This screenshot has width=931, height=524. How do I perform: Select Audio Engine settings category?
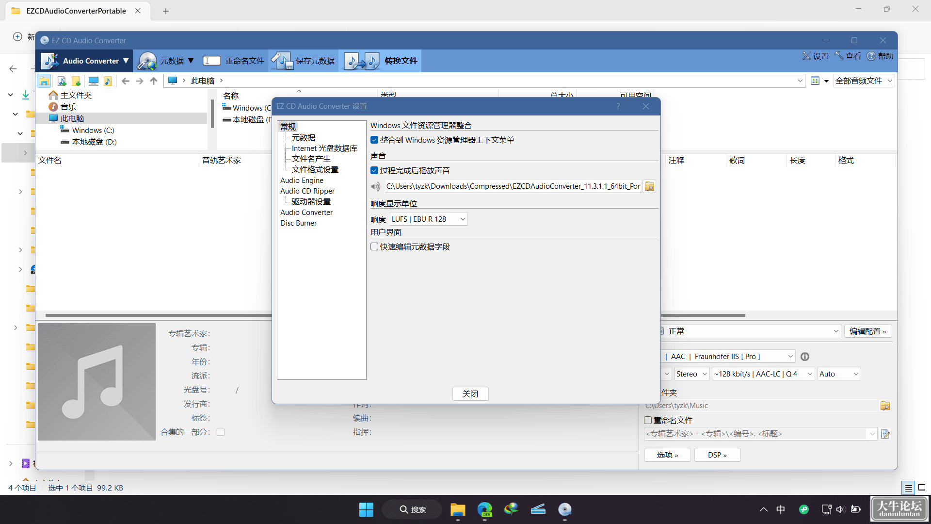pos(302,180)
